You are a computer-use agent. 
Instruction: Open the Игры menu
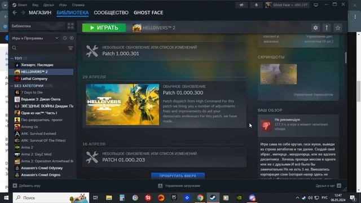point(63,5)
